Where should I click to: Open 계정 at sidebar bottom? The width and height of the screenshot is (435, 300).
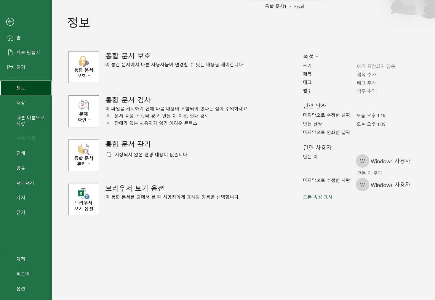tap(26, 259)
